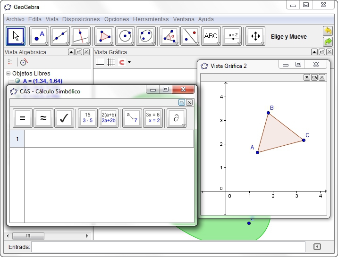Open Ventana menu
Screen dimensions: 338x257
tap(184, 19)
